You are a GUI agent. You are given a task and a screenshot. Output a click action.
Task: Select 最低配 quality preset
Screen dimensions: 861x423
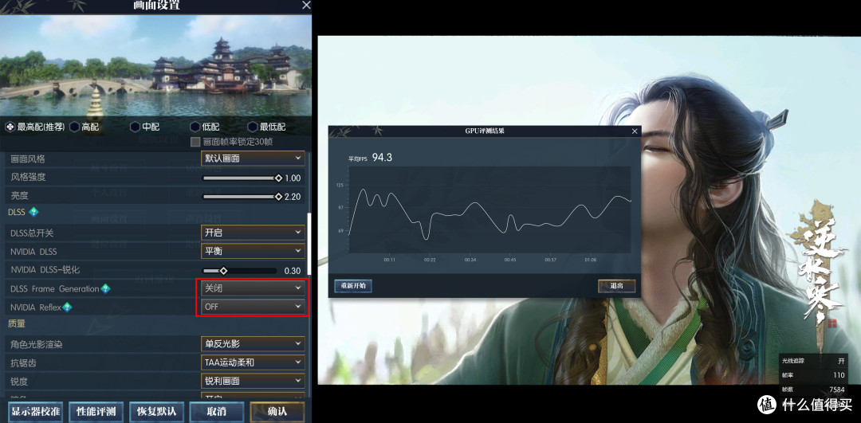pos(267,127)
